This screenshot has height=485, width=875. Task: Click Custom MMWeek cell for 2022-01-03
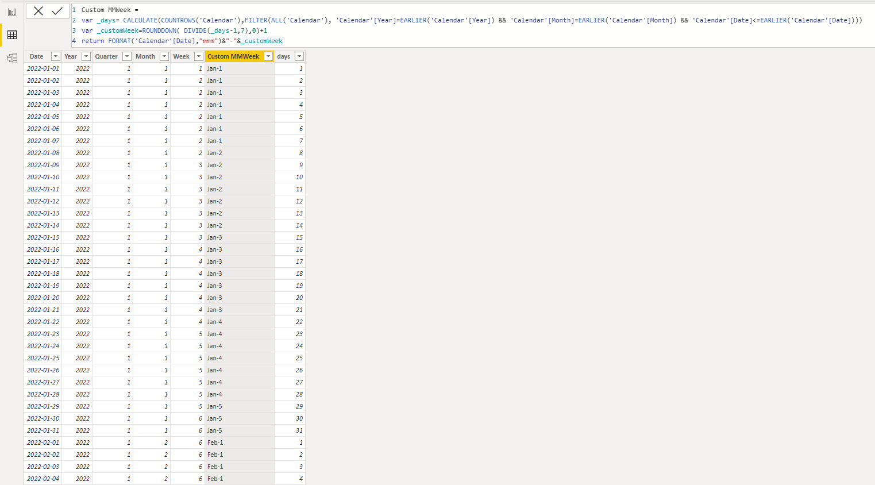[240, 93]
